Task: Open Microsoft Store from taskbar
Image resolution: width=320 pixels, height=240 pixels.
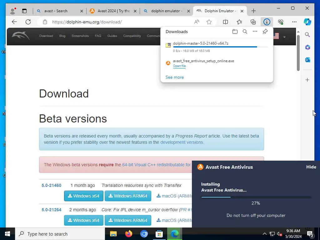Action: (x=159, y=234)
